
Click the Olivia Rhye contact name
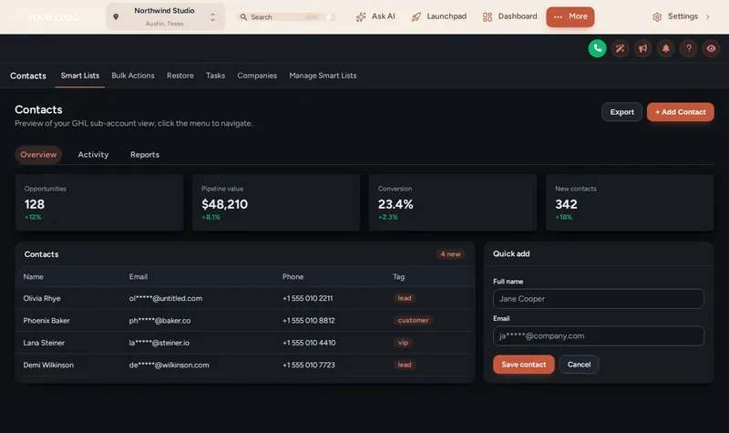(x=42, y=298)
